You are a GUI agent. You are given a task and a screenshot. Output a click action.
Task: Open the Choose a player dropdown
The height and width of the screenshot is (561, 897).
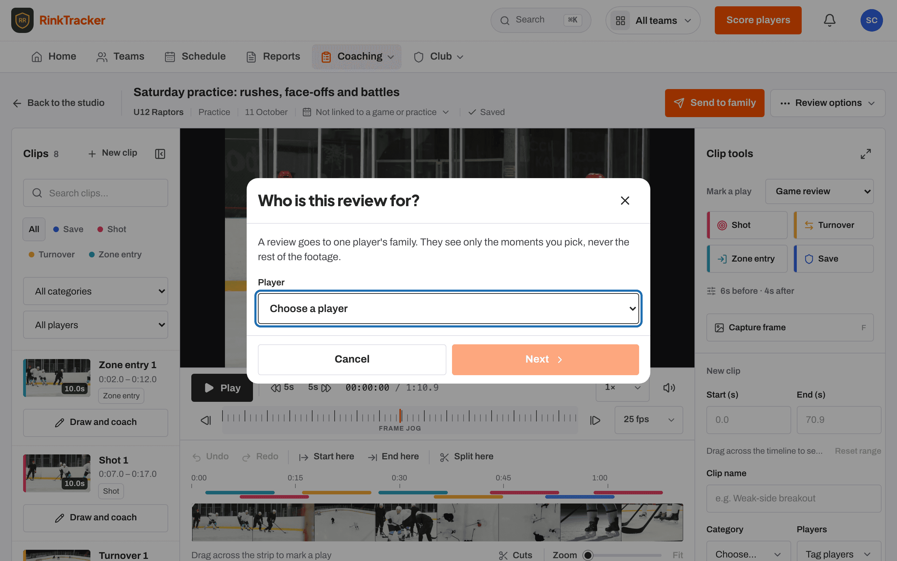[448, 309]
